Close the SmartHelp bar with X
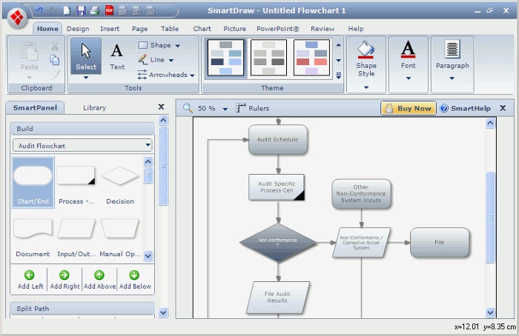The width and height of the screenshot is (519, 336). (x=503, y=108)
